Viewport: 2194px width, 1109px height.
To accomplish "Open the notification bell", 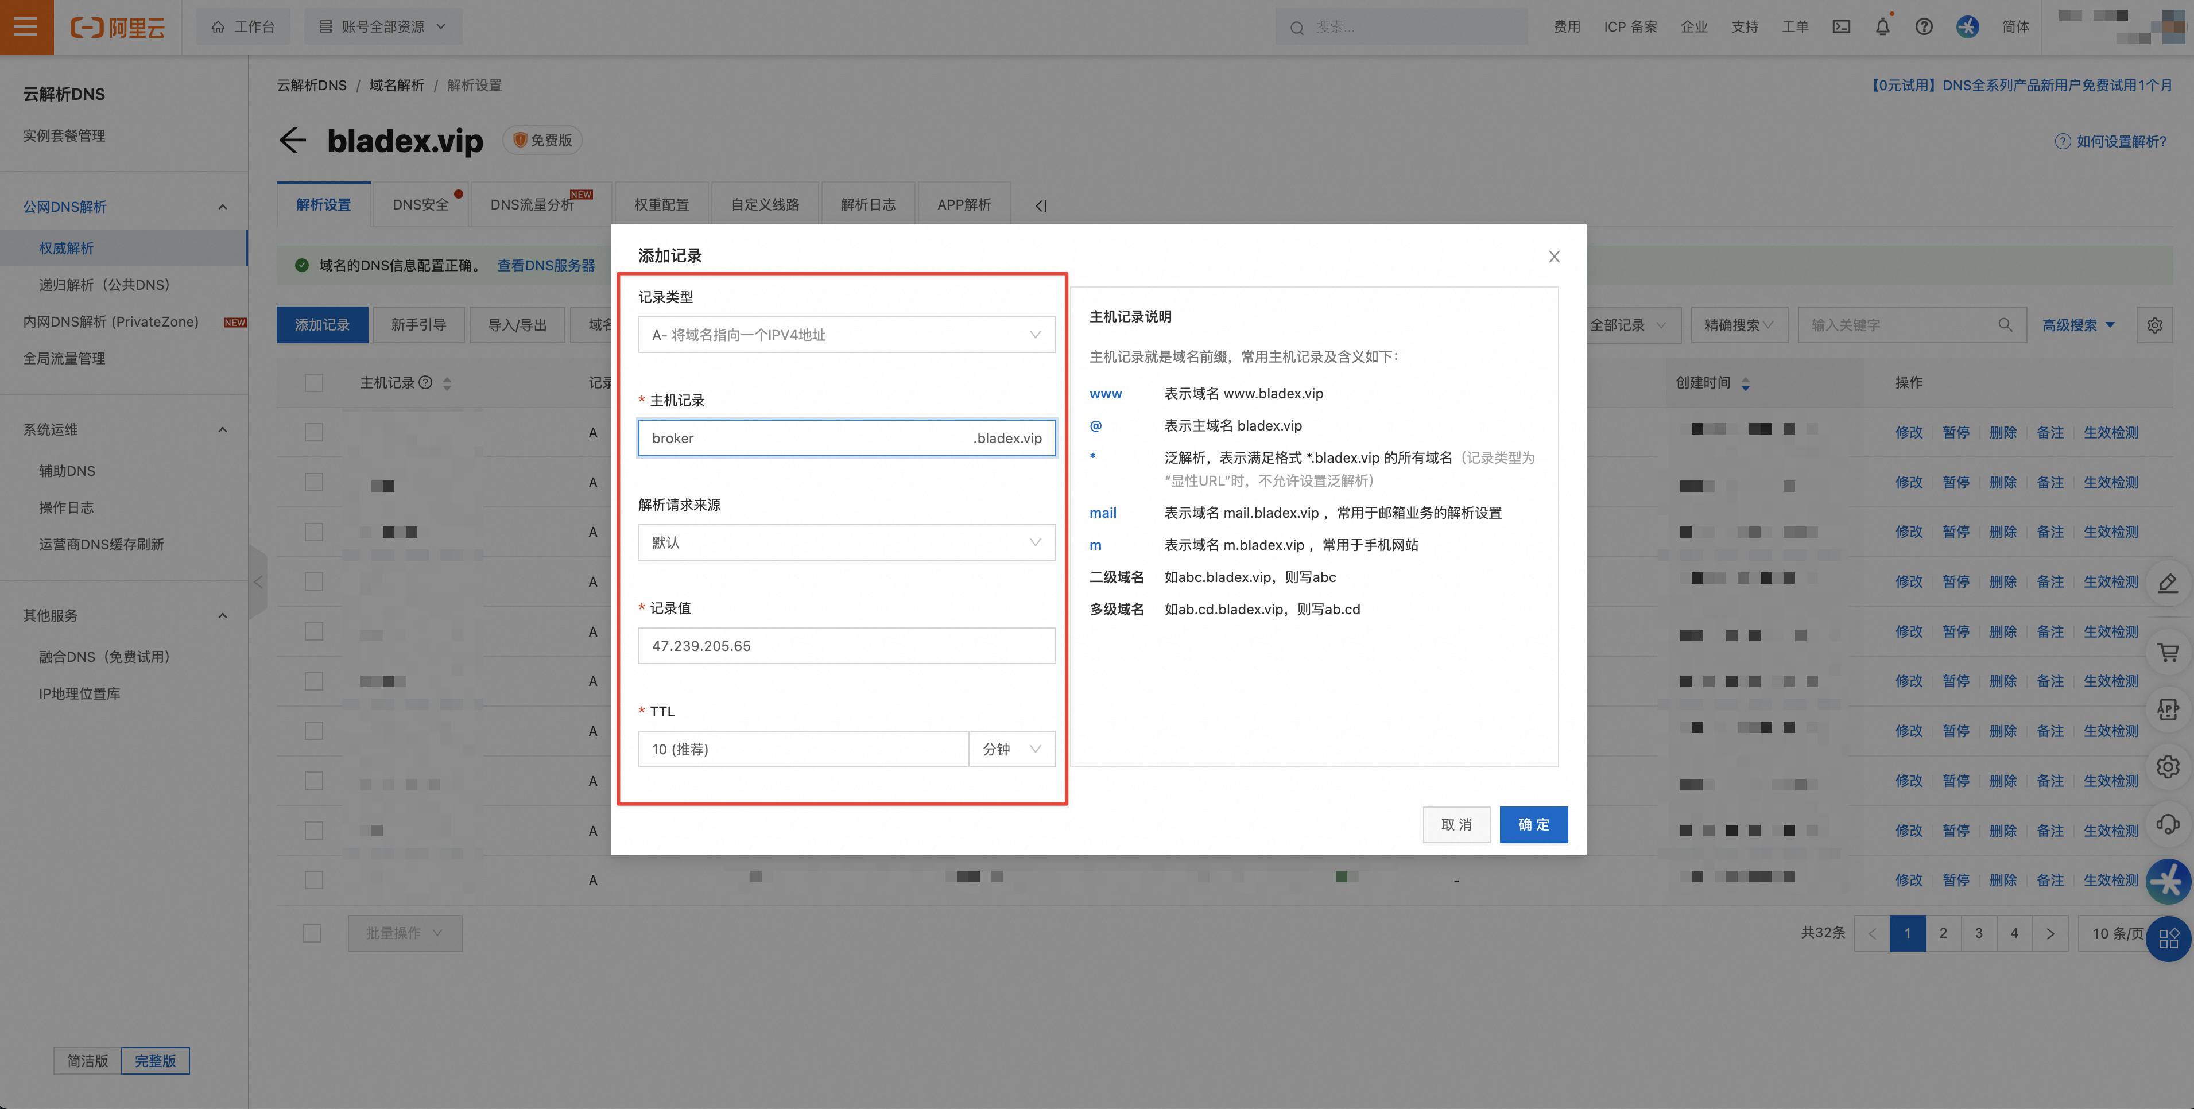I will point(1882,26).
